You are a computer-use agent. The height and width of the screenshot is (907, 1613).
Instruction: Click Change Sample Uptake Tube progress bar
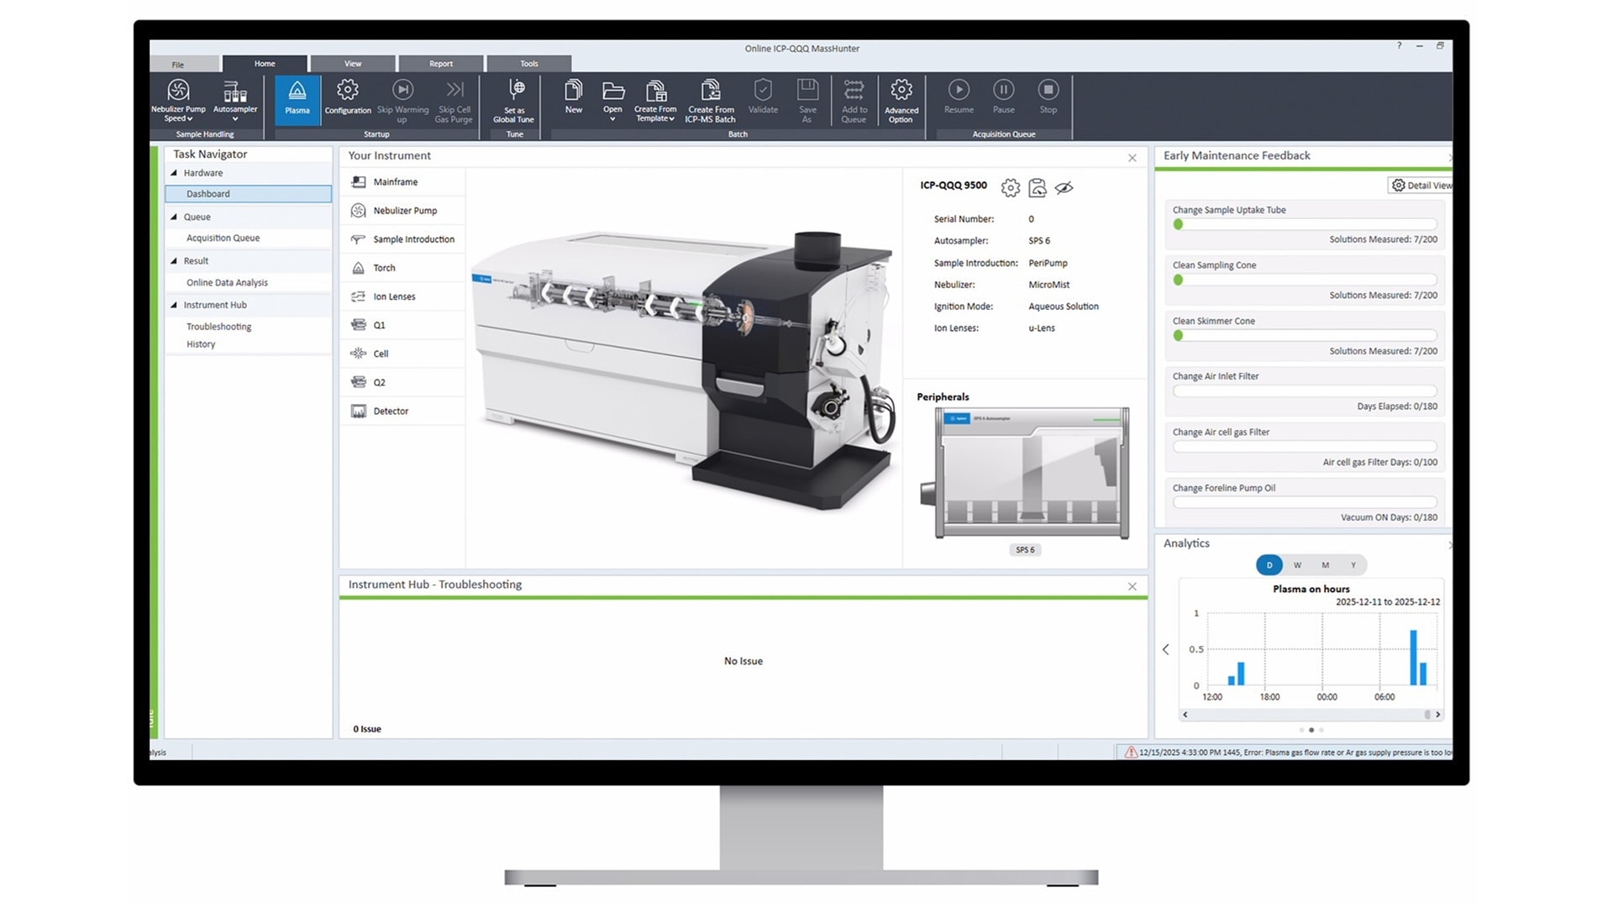click(x=1305, y=224)
